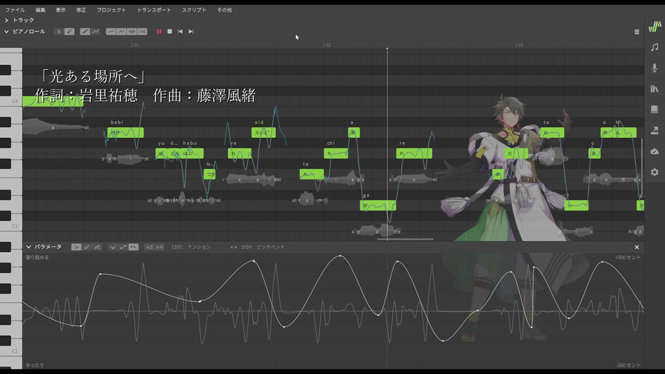Select parameter line draw tool
The image size is (665, 374).
coord(97,247)
